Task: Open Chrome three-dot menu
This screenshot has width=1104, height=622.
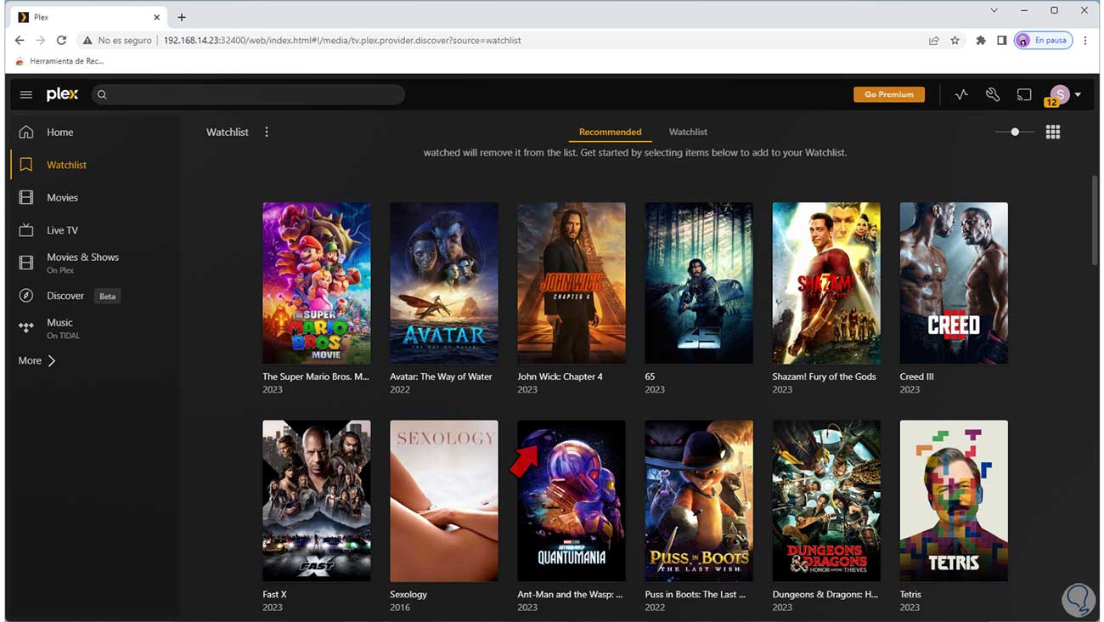Action: click(x=1084, y=40)
